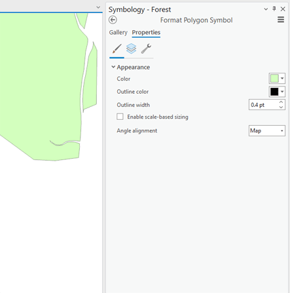Screen dimensions: 290x293
Task: Enable scale-based sizing checkbox
Action: pyautogui.click(x=120, y=117)
